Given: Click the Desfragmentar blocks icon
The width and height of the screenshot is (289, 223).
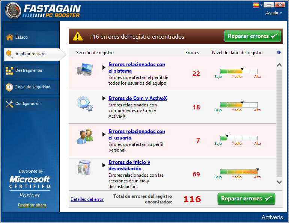Looking at the screenshot, I should (9, 71).
